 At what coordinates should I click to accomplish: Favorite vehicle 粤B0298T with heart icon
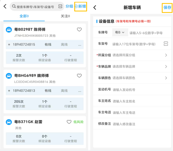pos(79,30)
